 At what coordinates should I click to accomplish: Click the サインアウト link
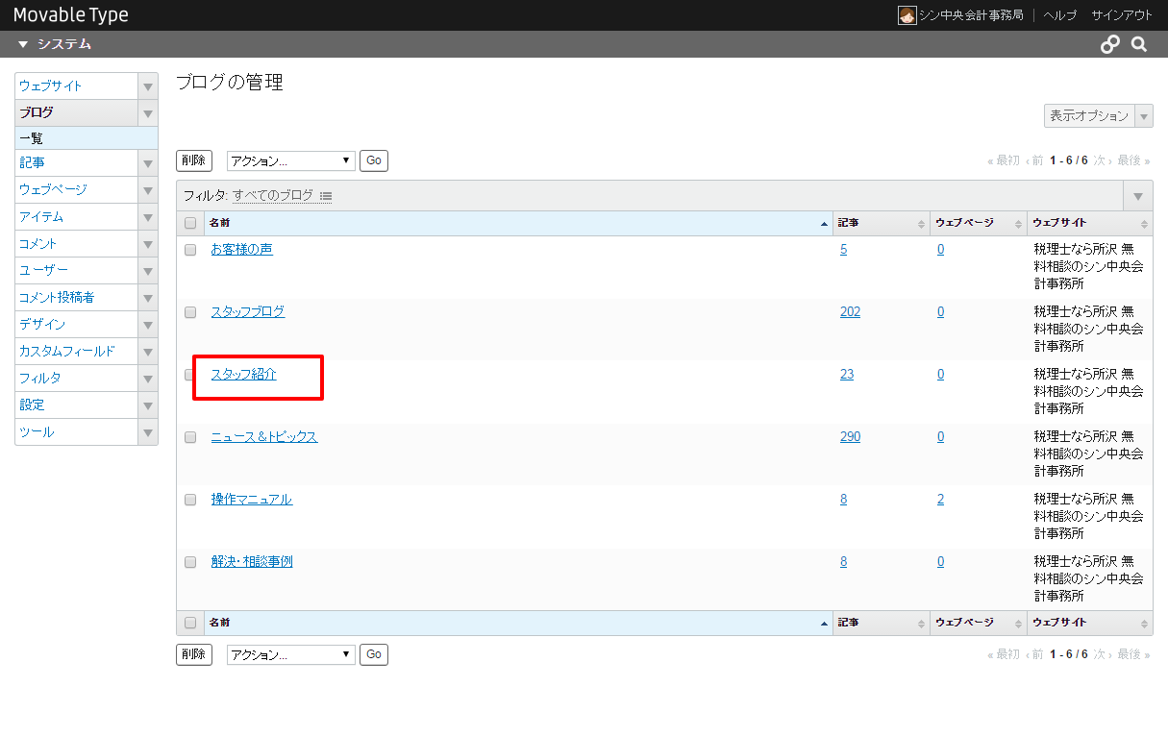tap(1122, 15)
